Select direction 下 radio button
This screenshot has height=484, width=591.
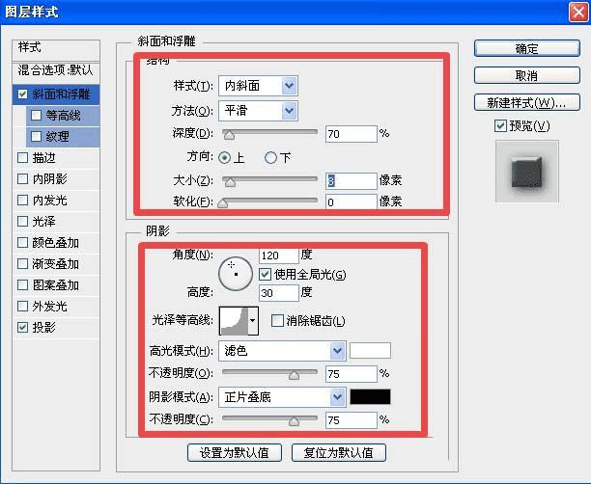pyautogui.click(x=270, y=157)
